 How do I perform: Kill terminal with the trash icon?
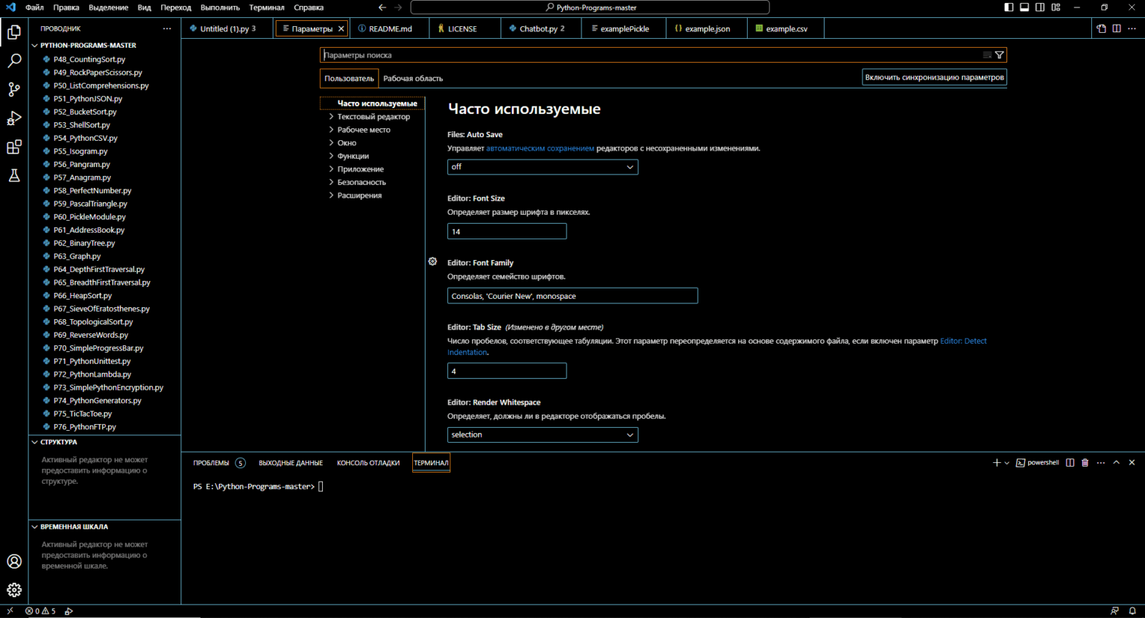[1085, 463]
